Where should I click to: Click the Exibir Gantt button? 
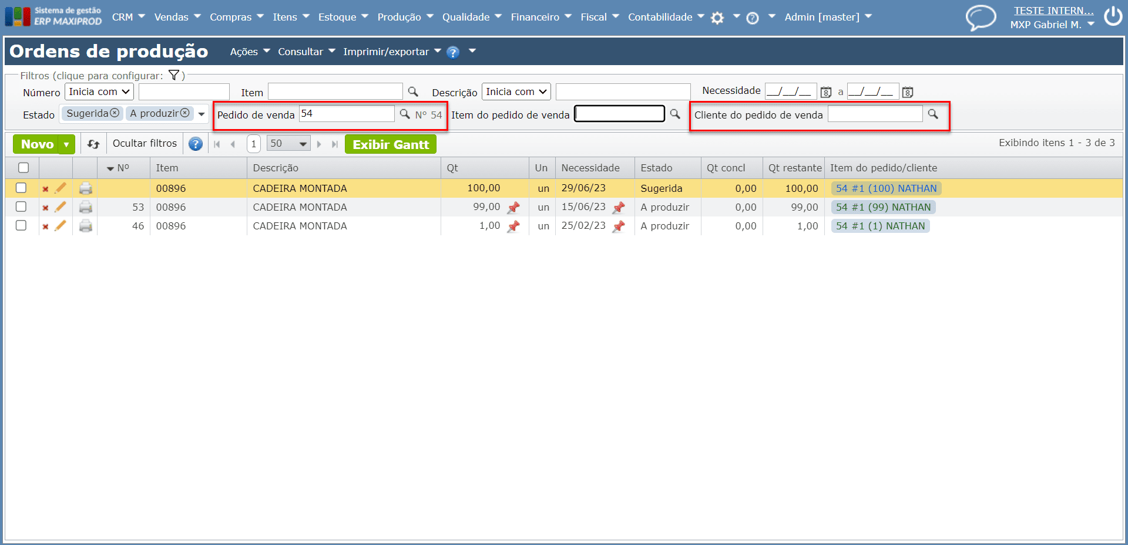point(391,144)
